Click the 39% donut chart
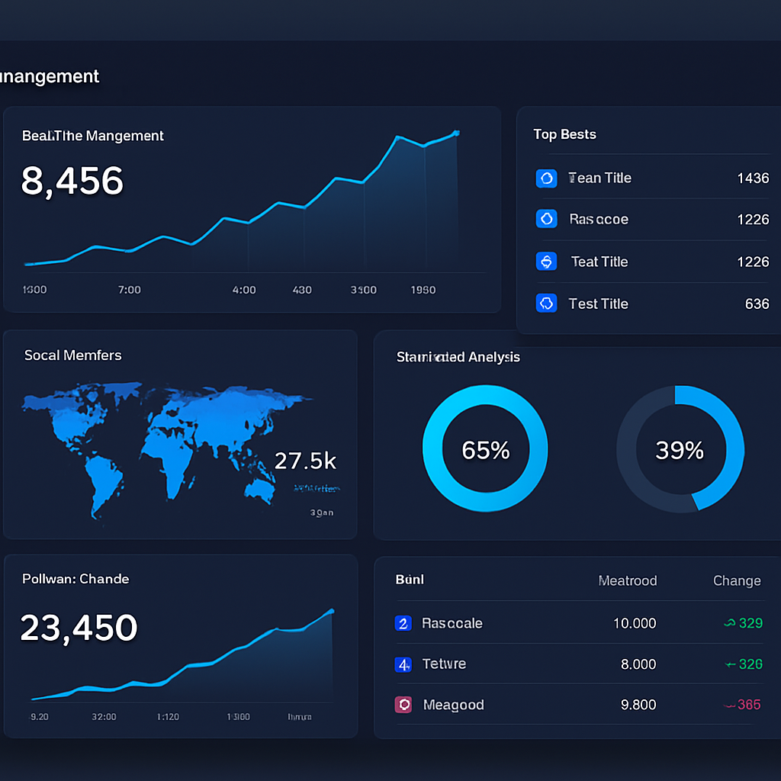The height and width of the screenshot is (781, 781). pos(680,448)
